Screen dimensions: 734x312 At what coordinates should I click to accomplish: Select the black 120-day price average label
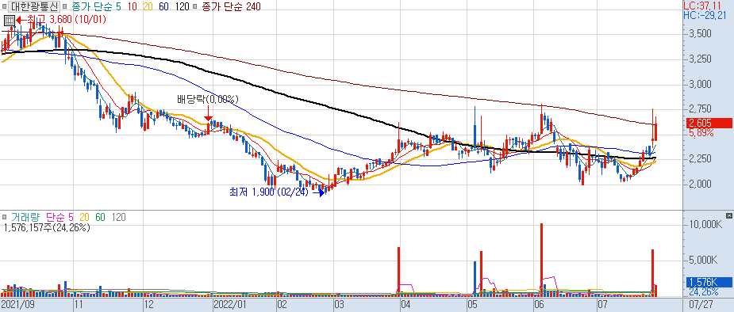coord(183,6)
